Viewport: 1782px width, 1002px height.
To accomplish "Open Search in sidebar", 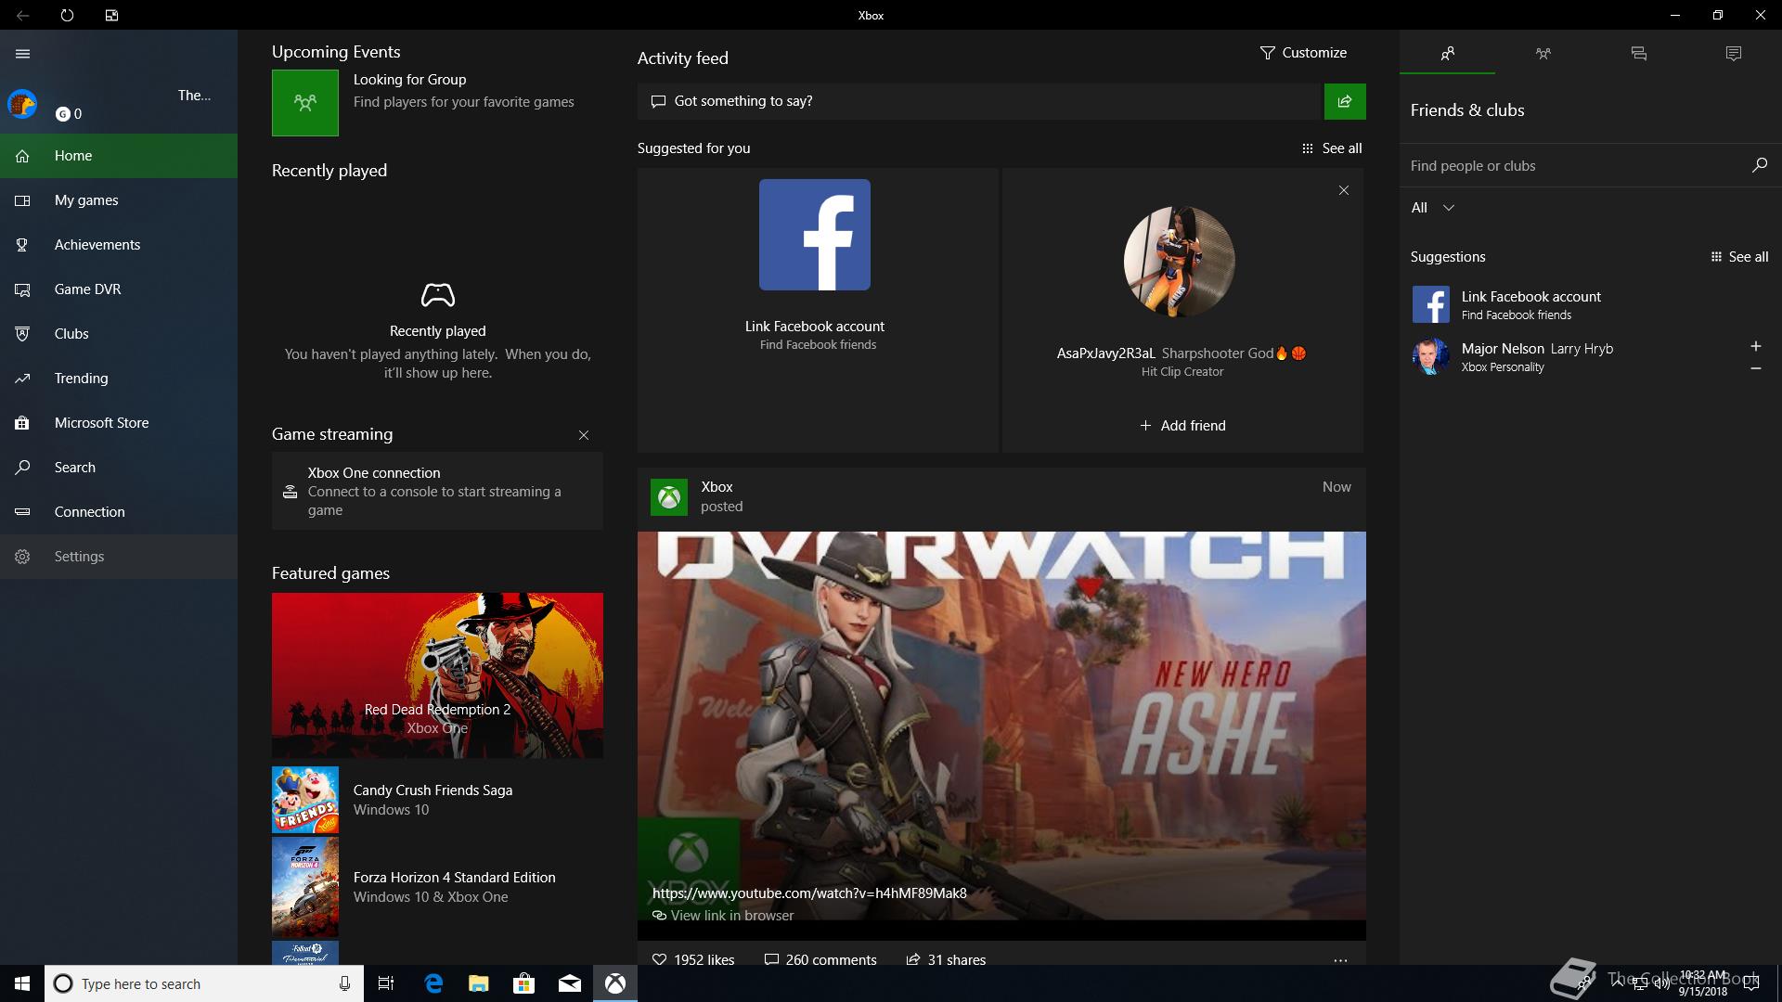I will [x=119, y=468].
